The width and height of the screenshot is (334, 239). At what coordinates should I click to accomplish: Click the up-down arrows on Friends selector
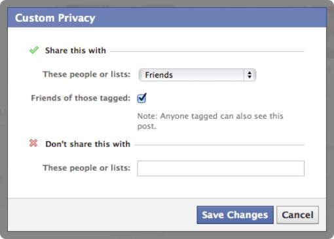tap(250, 75)
